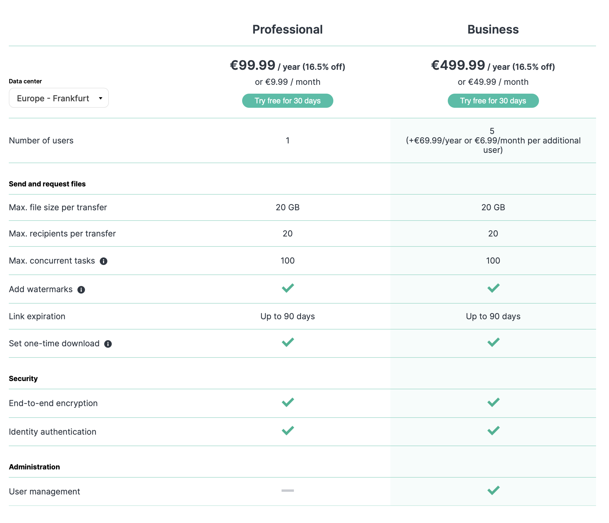The height and width of the screenshot is (523, 609).
Task: Click the dropdown arrow next to Europe - Frankfurt
Action: pos(101,98)
